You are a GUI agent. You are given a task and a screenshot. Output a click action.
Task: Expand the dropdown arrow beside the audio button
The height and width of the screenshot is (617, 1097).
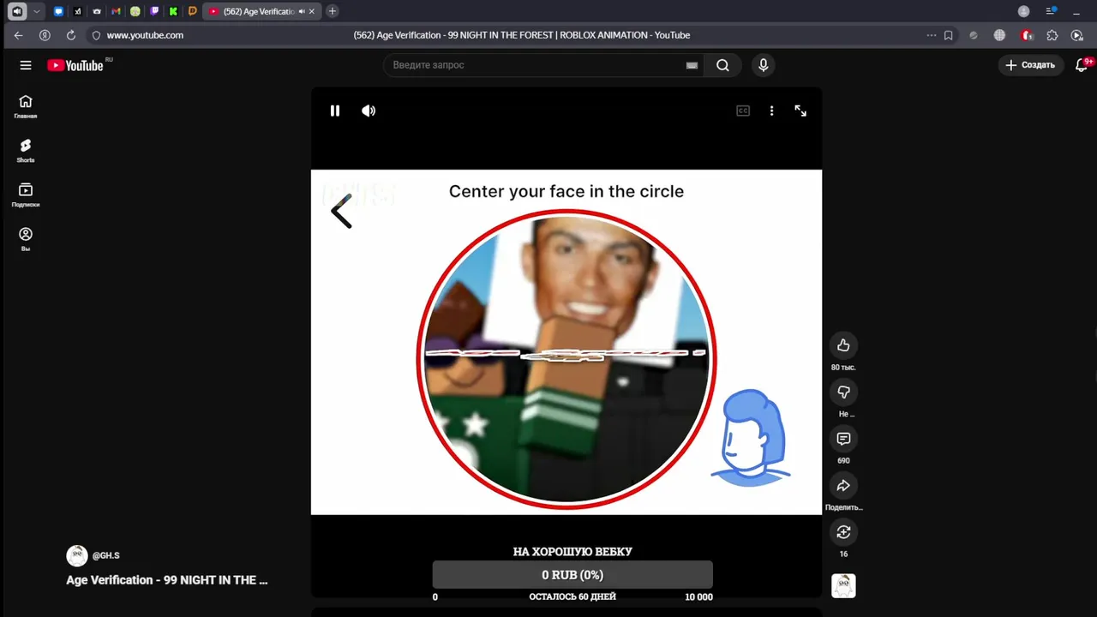point(36,11)
